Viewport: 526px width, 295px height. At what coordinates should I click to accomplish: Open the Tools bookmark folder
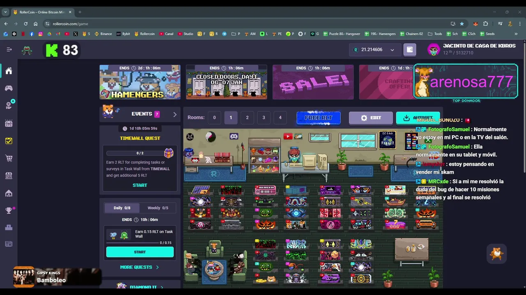[x=435, y=34]
